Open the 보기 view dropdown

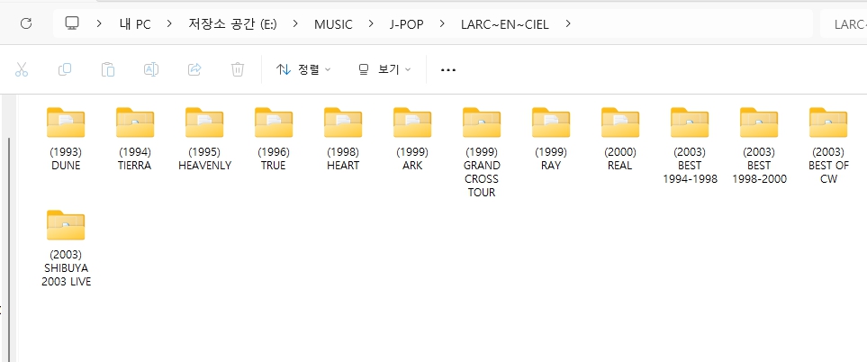384,69
